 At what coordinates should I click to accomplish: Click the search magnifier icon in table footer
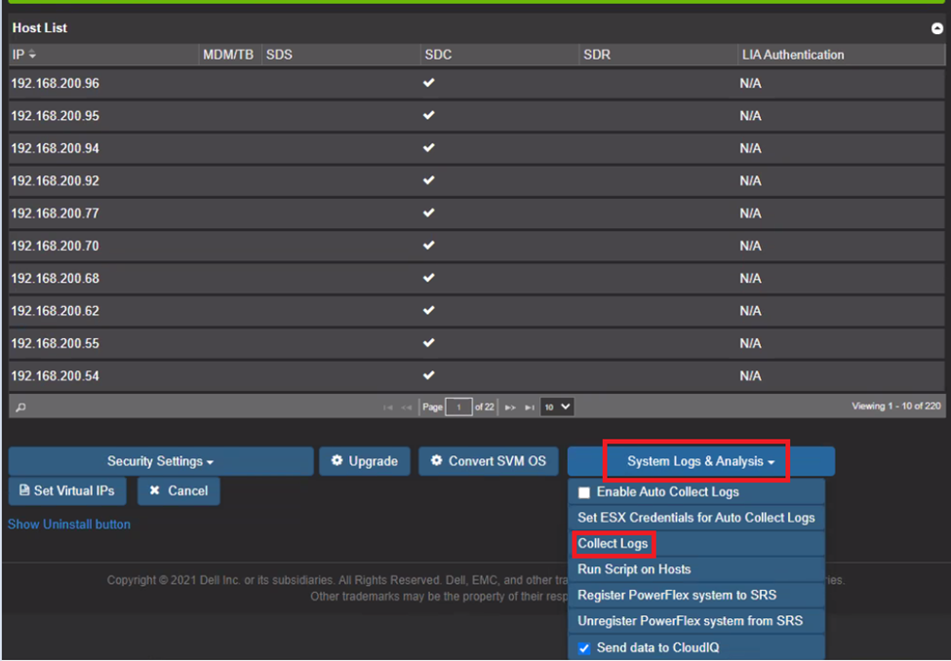point(20,407)
